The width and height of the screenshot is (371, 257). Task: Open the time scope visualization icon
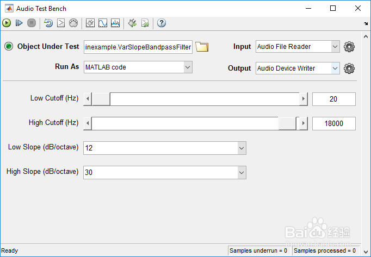[x=103, y=23]
